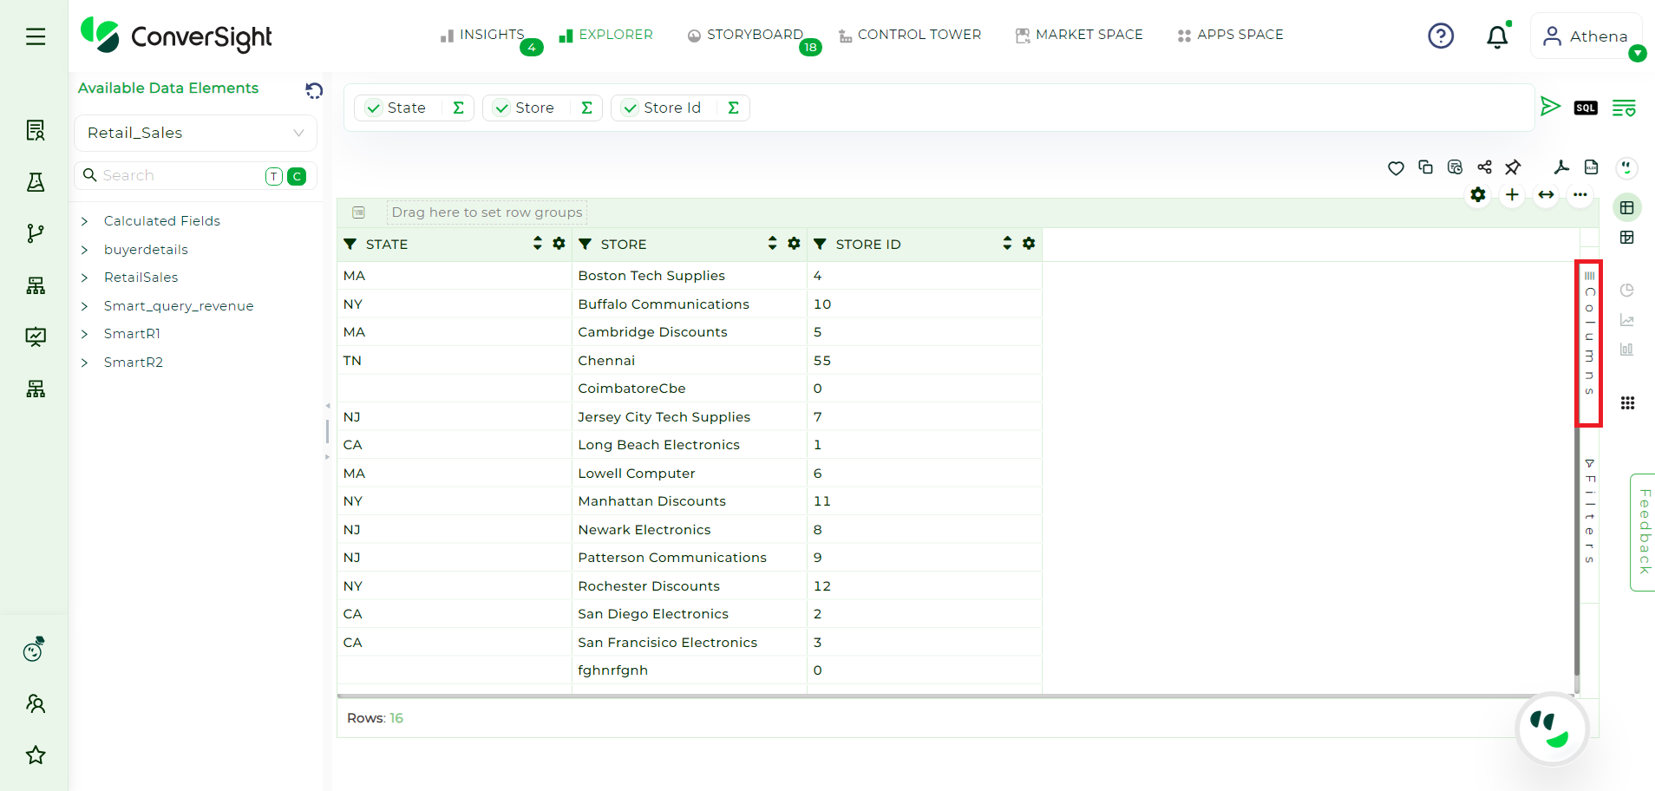Open the line chart view icon
This screenshot has width=1655, height=791.
(1627, 320)
